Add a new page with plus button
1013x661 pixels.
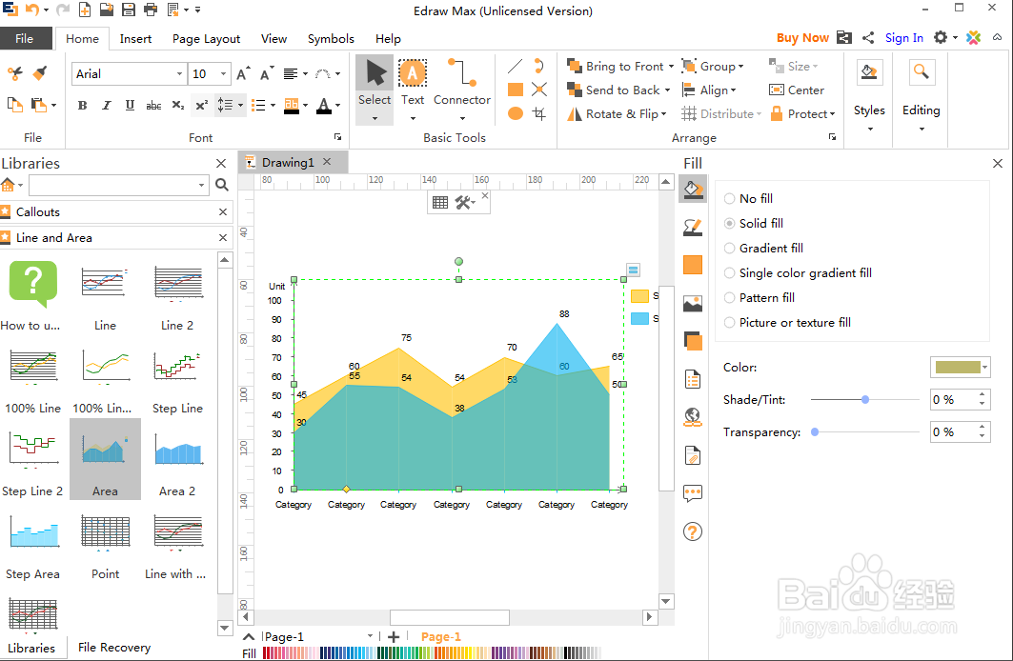point(393,637)
